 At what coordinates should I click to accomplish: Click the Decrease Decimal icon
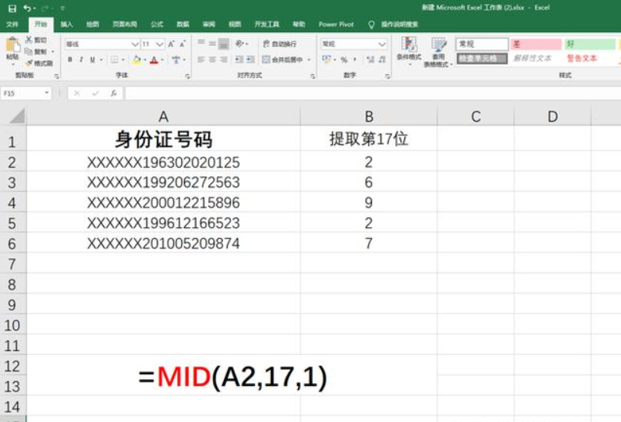382,59
